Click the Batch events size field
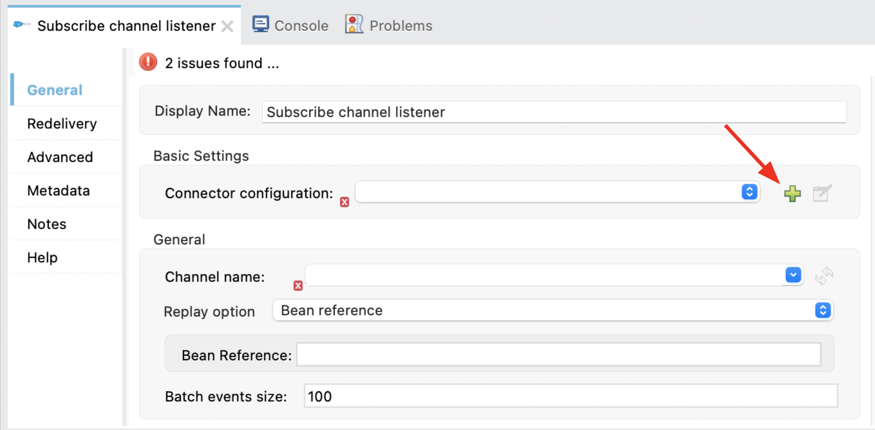Image resolution: width=875 pixels, height=430 pixels. point(570,396)
